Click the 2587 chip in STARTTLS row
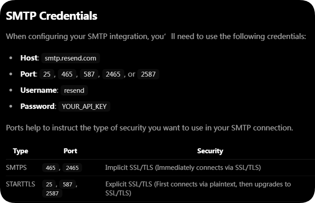 52,194
